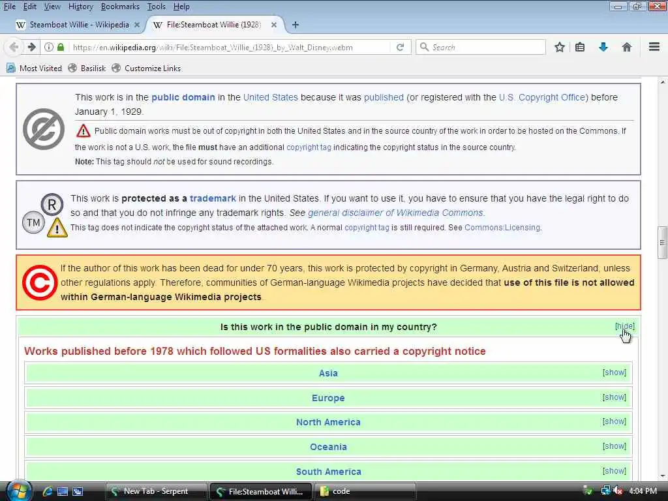Close the Steamboat Willie - Wikipedia tab
The height and width of the screenshot is (501, 668).
(x=137, y=25)
